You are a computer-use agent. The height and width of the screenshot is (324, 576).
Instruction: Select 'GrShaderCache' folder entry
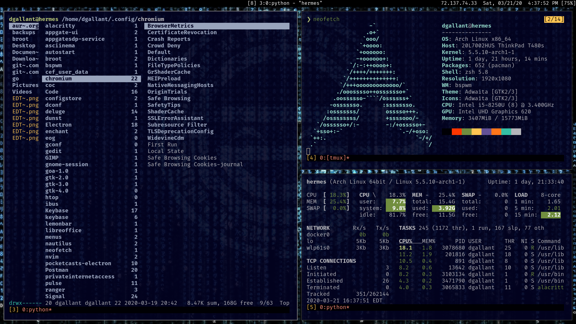pyautogui.click(x=169, y=72)
